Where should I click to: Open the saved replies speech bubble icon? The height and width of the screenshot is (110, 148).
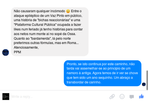click(131, 97)
